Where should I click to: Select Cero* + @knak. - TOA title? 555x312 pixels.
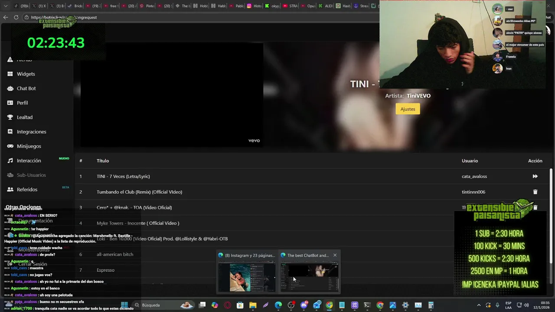click(x=134, y=208)
